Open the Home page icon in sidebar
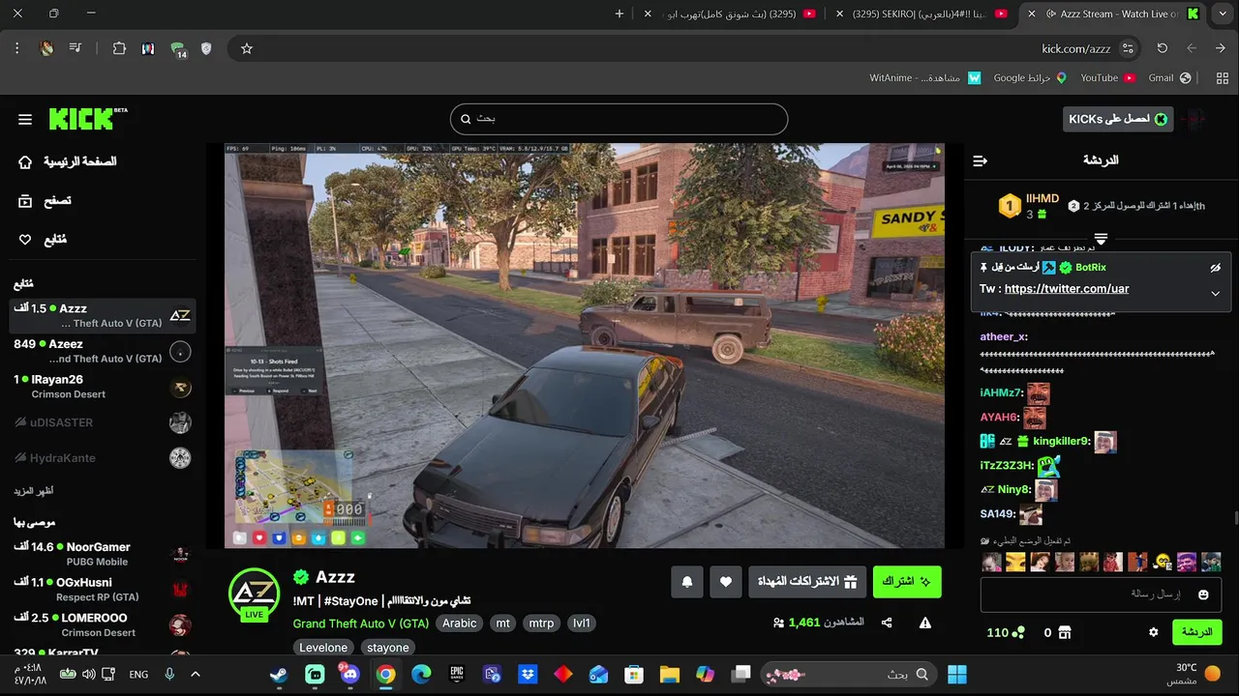 (25, 161)
